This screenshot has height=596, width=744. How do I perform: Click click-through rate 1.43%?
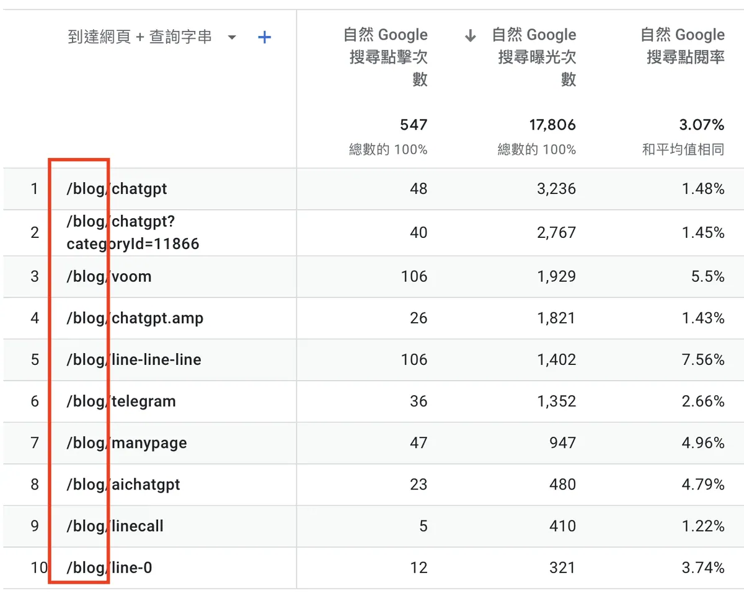[x=703, y=318]
